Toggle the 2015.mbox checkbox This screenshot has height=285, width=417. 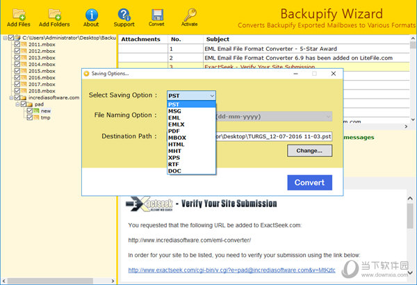[17, 71]
